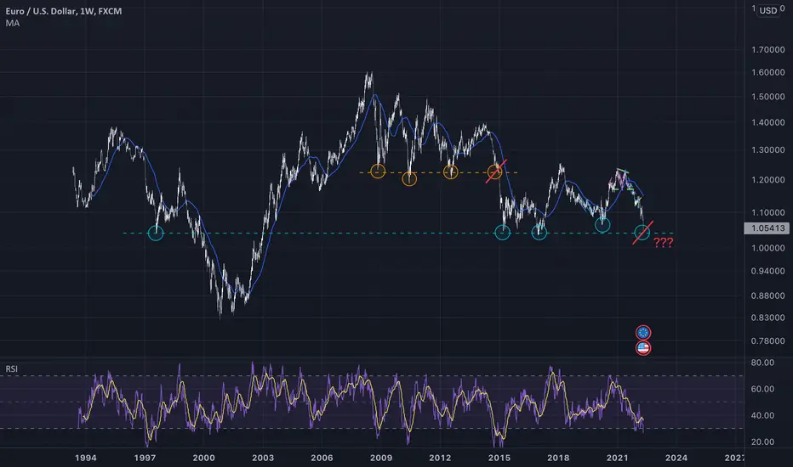793x467 pixels.
Task: Click the 2006 time axis label
Action: [322, 458]
